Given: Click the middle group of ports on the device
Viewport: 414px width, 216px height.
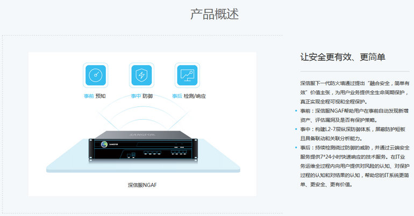Looking at the screenshot, I should click(x=152, y=153).
